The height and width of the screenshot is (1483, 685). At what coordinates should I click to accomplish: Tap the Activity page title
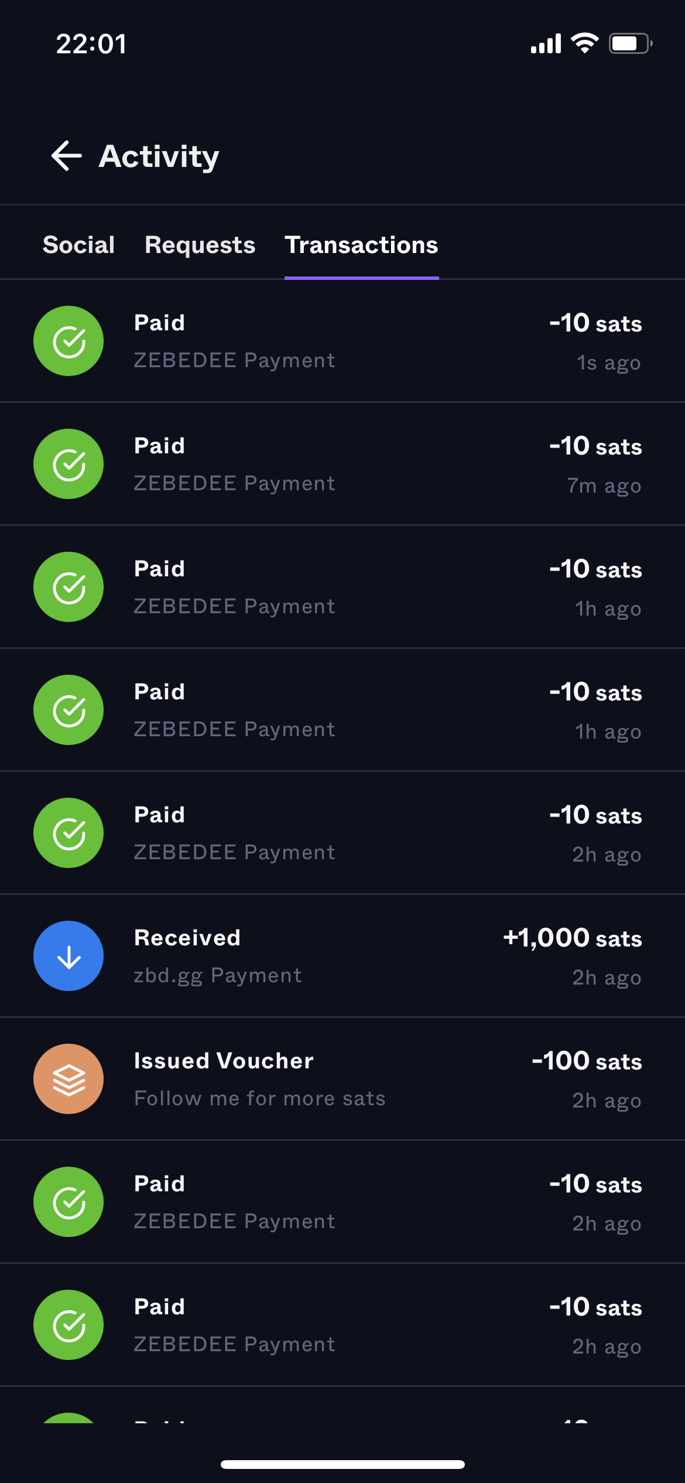(x=159, y=156)
